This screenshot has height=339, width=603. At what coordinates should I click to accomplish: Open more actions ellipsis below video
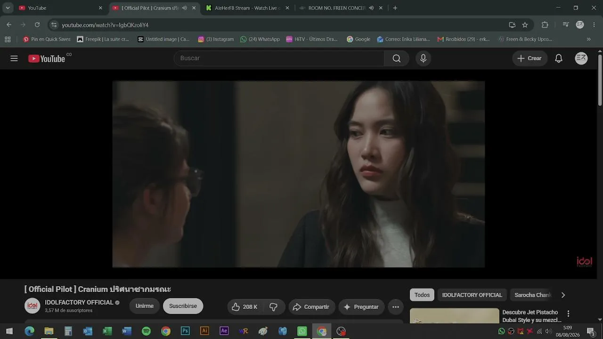point(396,307)
